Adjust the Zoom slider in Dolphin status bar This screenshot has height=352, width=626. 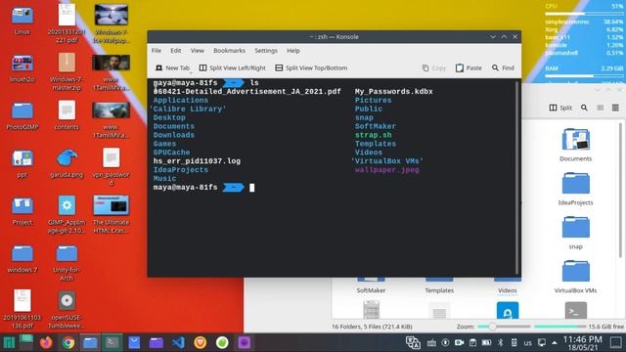(x=505, y=327)
